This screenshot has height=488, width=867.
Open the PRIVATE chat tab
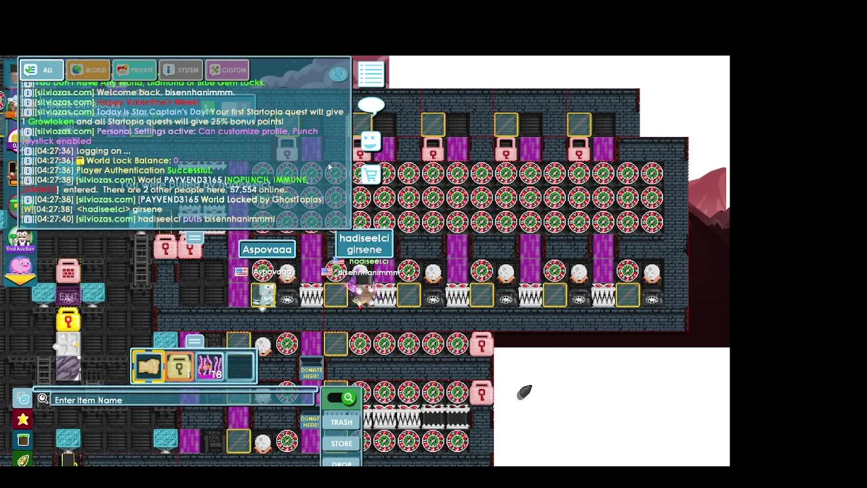click(x=134, y=70)
